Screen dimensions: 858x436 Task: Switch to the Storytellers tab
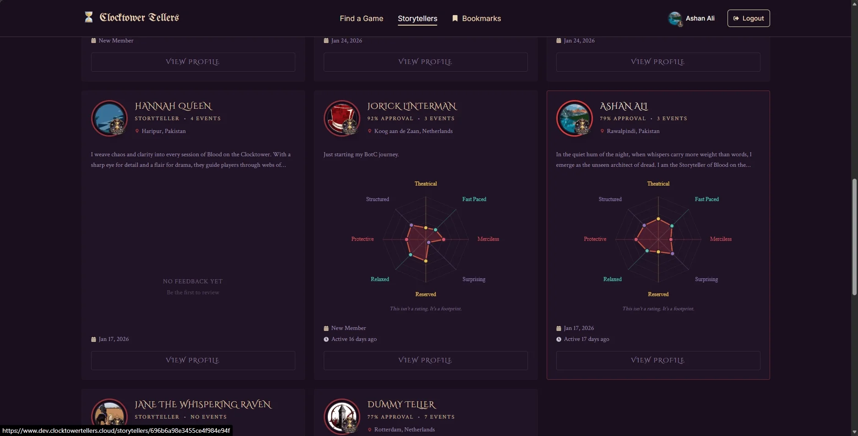(x=417, y=18)
